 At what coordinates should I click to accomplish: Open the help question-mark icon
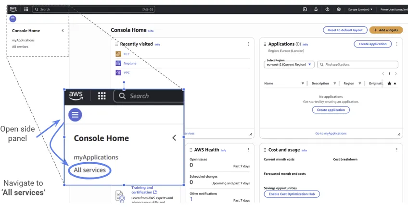pyautogui.click(x=327, y=9)
